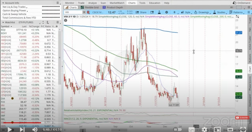Click the watchlist link icon
Viewport: 252px width, 132px height.
48,22
